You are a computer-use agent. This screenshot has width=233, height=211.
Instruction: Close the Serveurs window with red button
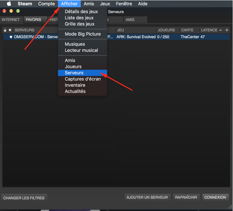pyautogui.click(x=4, y=11)
